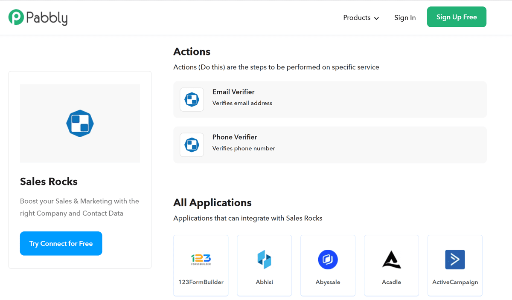Click the chevron next to Products

(376, 18)
